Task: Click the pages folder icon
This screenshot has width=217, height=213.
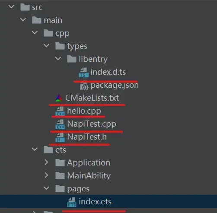Action: pyautogui.click(x=60, y=189)
